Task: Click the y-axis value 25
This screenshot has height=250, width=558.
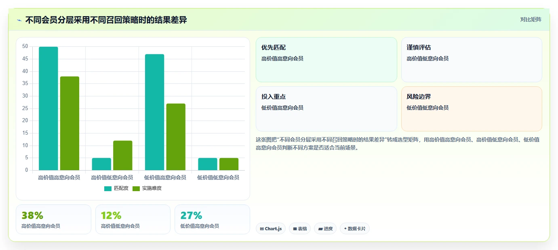Action: point(25,108)
